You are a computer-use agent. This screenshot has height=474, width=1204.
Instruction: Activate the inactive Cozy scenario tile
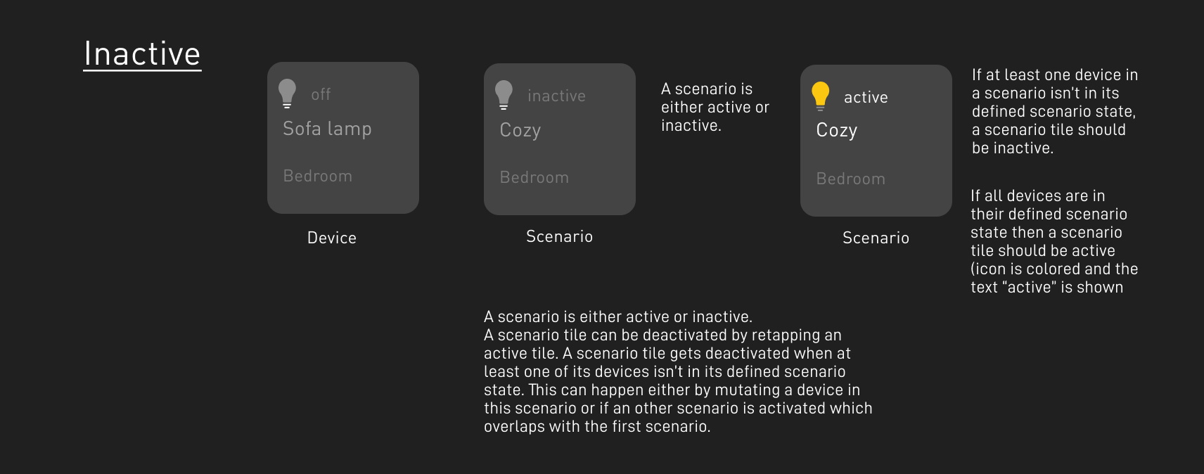pos(560,139)
